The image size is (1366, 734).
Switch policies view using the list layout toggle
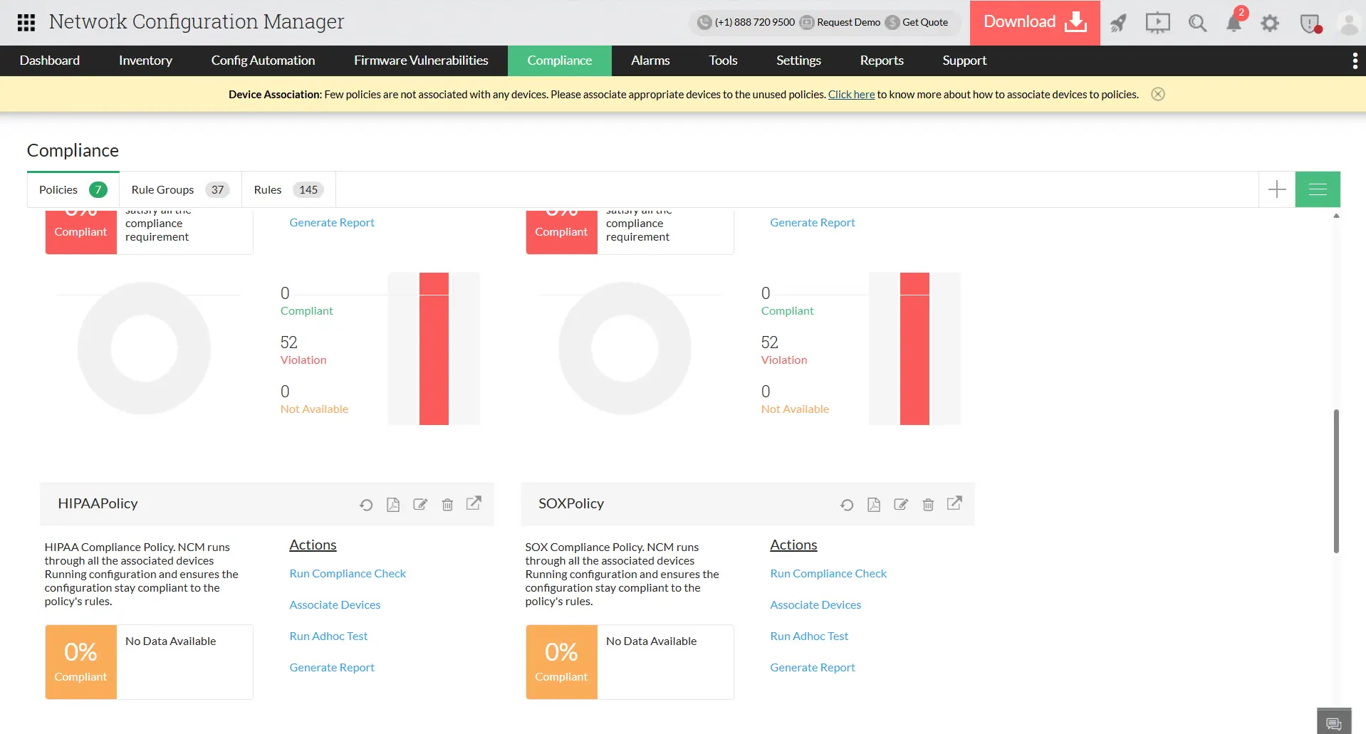point(1318,189)
